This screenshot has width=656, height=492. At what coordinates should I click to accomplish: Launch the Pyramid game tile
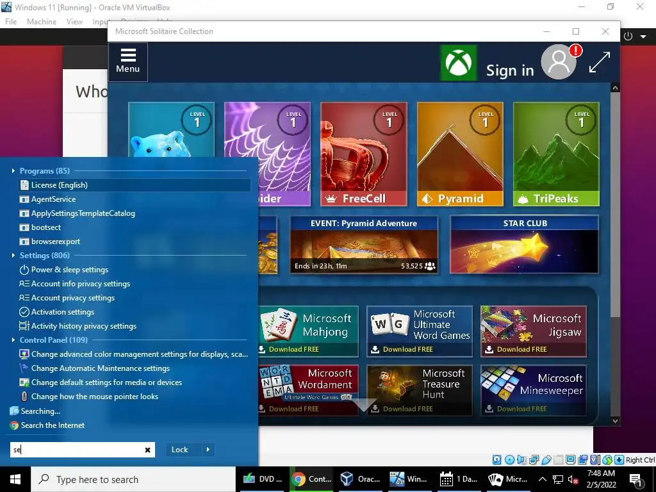460,154
